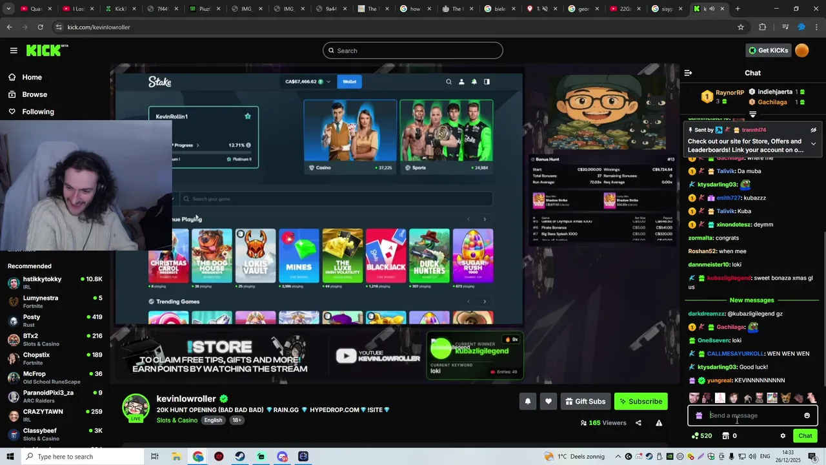Switch to the geor Google tab

pos(583,9)
